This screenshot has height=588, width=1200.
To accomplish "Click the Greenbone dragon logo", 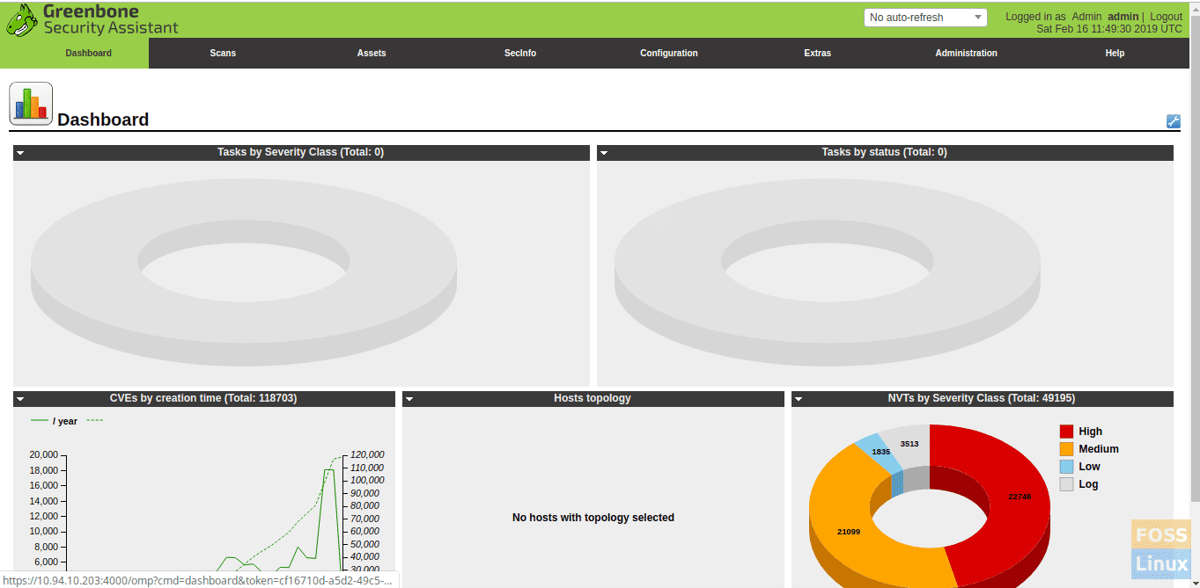I will [x=22, y=20].
